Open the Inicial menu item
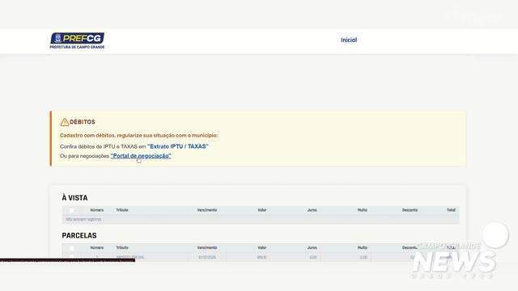This screenshot has width=518, height=291. click(x=349, y=40)
